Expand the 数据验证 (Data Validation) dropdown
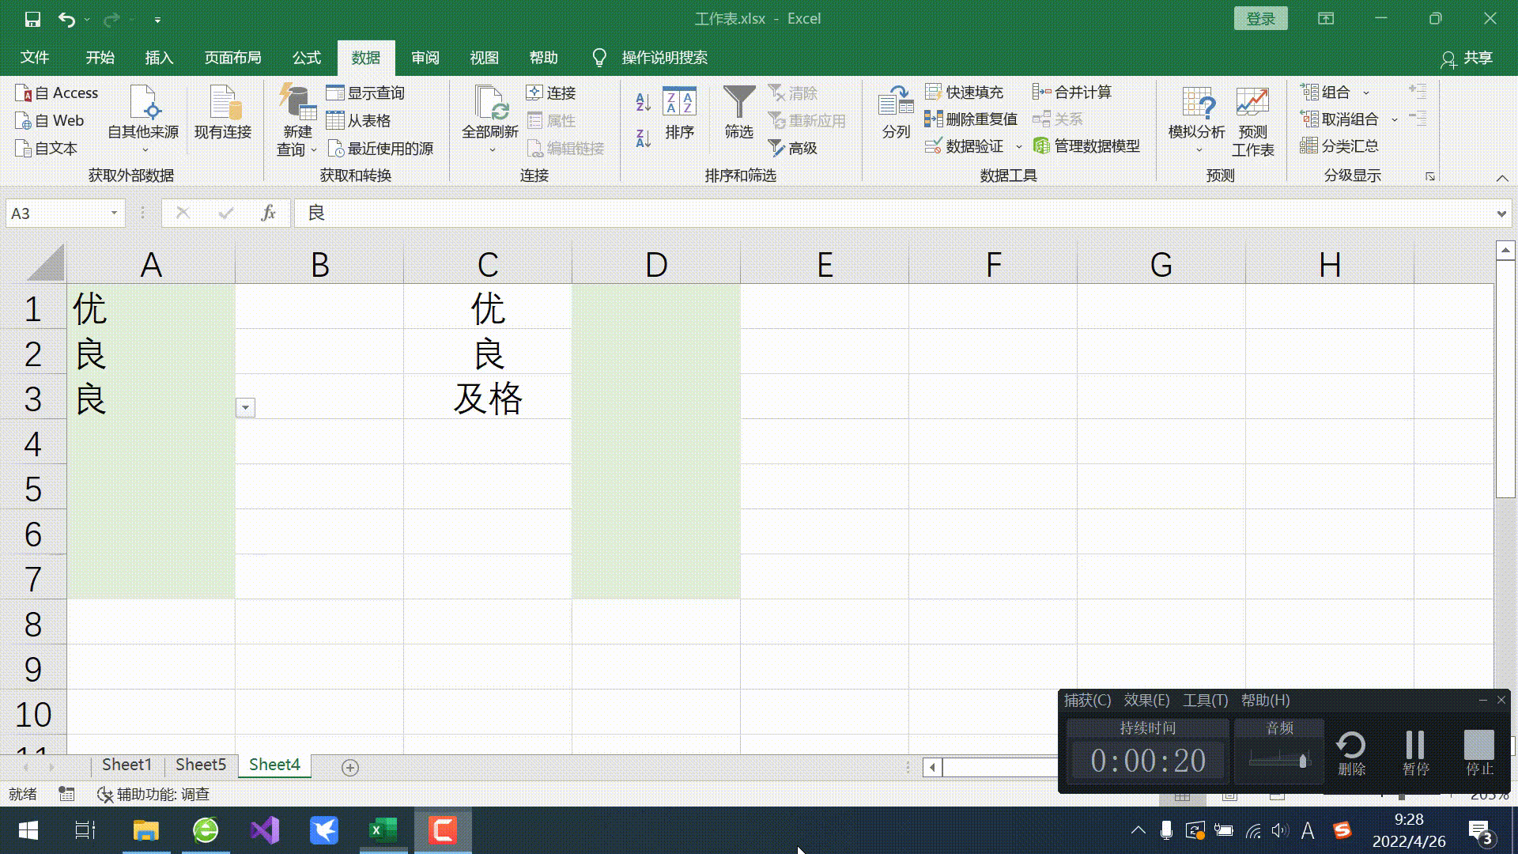This screenshot has width=1518, height=854. (x=1018, y=146)
